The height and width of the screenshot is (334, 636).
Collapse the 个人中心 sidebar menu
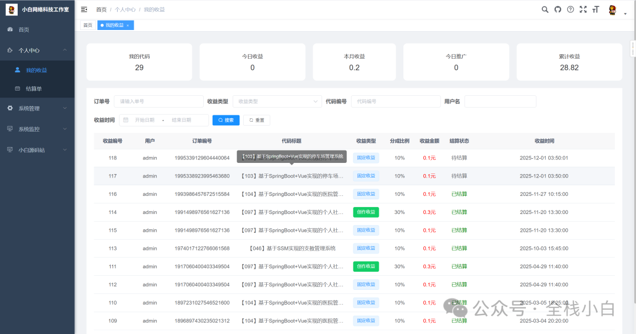point(37,51)
